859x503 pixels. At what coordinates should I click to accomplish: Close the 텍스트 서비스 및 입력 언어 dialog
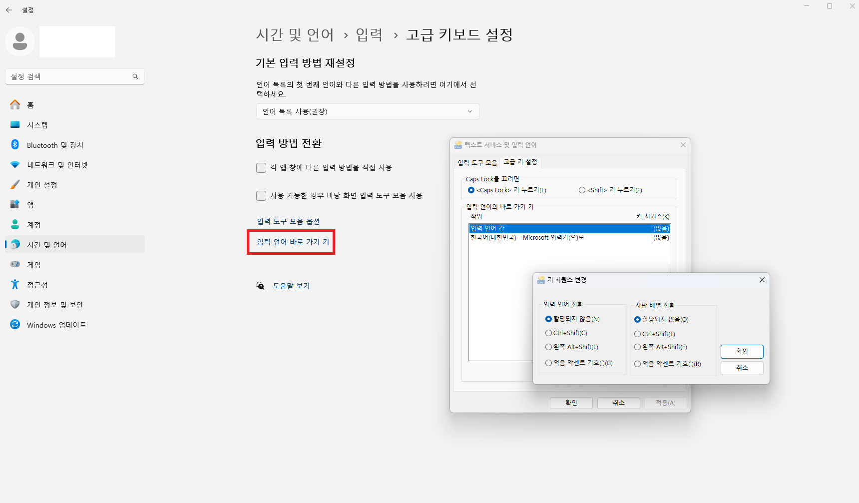coord(683,145)
